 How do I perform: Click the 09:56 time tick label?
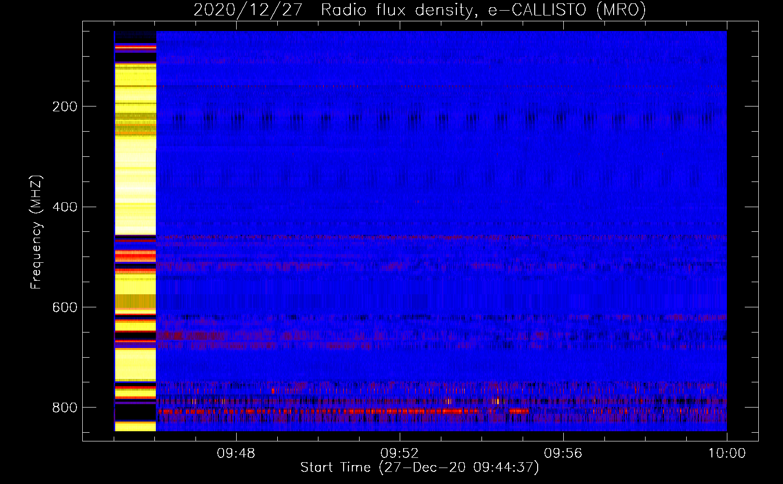[x=563, y=454]
